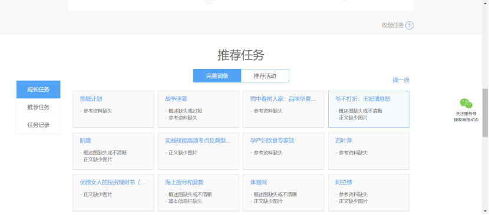Click 参考资料缺失 under 面壁计划

coord(98,111)
